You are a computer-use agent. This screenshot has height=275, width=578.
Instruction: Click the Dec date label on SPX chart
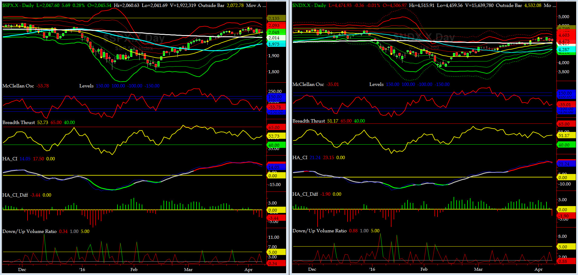click(22, 270)
